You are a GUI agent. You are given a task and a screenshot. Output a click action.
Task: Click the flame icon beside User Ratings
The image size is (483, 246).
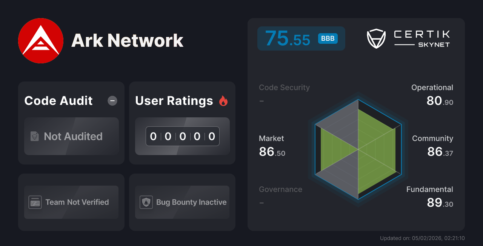tap(223, 100)
